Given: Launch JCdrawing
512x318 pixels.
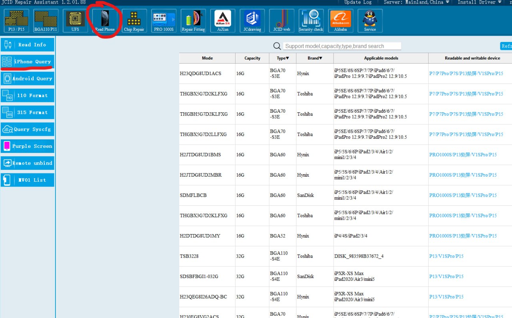Looking at the screenshot, I should pyautogui.click(x=252, y=21).
